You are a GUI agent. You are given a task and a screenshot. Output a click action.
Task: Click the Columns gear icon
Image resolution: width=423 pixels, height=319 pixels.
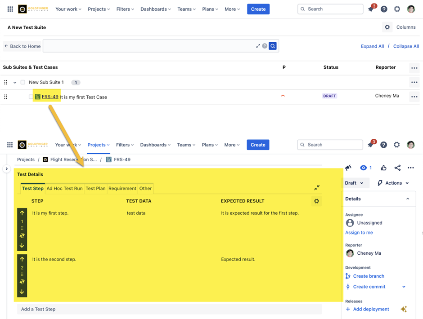(387, 27)
